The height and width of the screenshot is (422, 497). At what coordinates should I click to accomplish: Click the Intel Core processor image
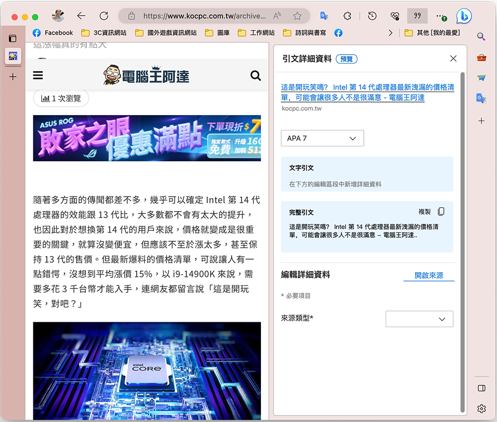[147, 371]
